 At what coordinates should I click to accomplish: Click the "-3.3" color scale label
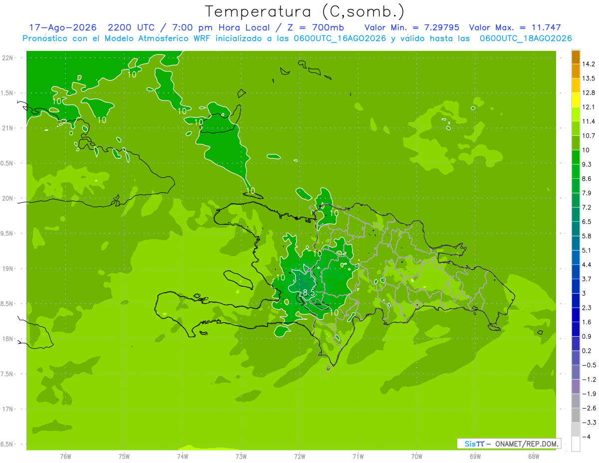click(x=589, y=423)
